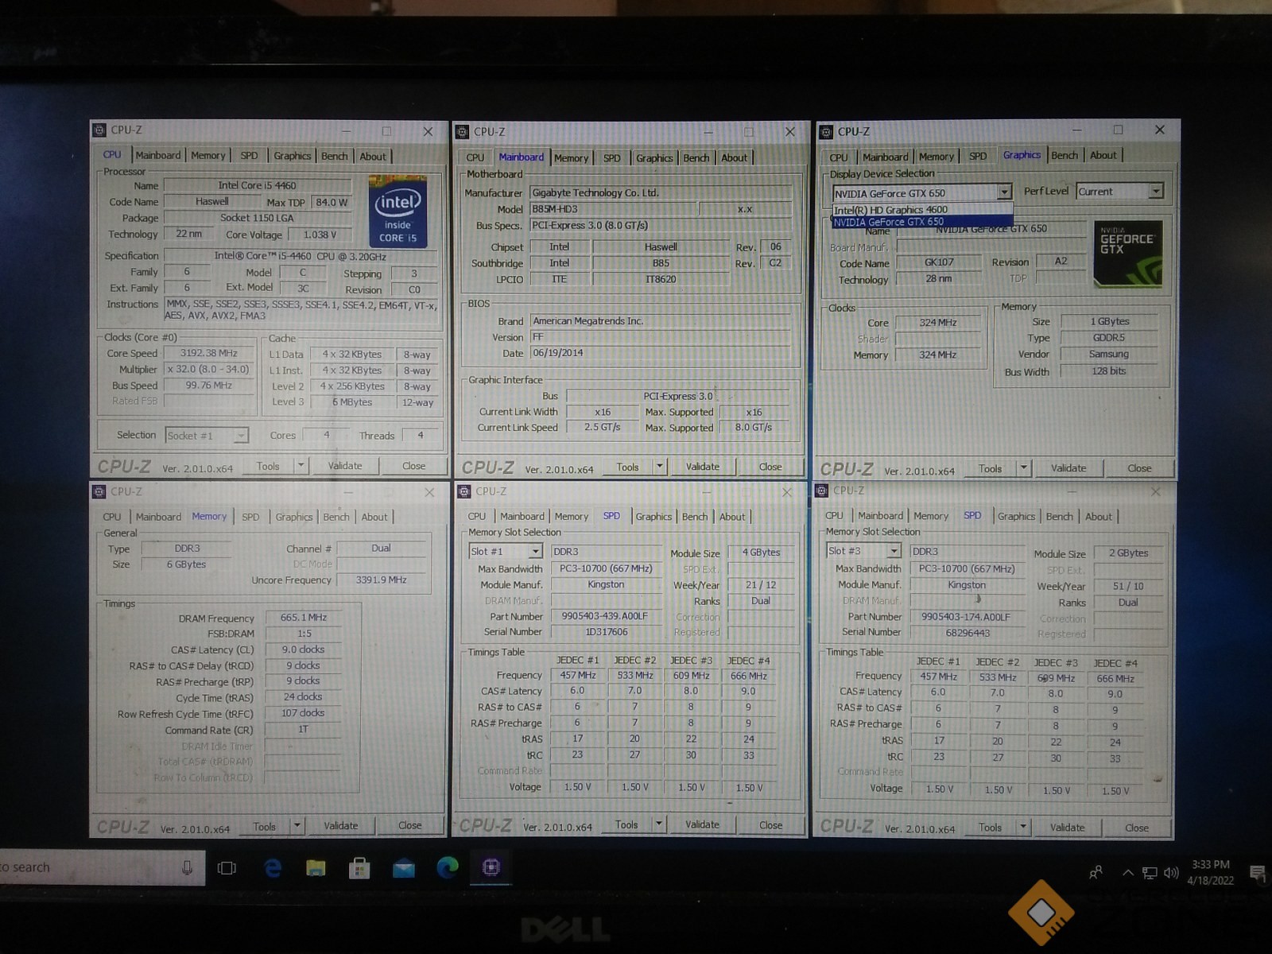Click the Uncore Frequency 3391.9 MHz value
The height and width of the screenshot is (954, 1272).
click(382, 580)
